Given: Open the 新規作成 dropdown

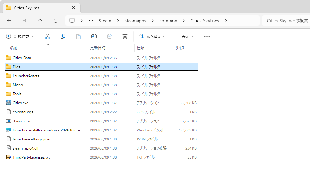Looking at the screenshot, I should click(x=20, y=36).
